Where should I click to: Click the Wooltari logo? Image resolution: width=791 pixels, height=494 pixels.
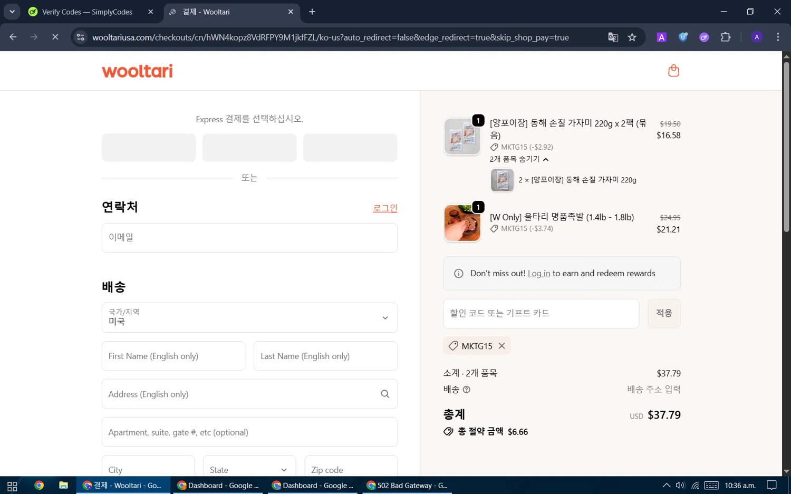coord(137,71)
